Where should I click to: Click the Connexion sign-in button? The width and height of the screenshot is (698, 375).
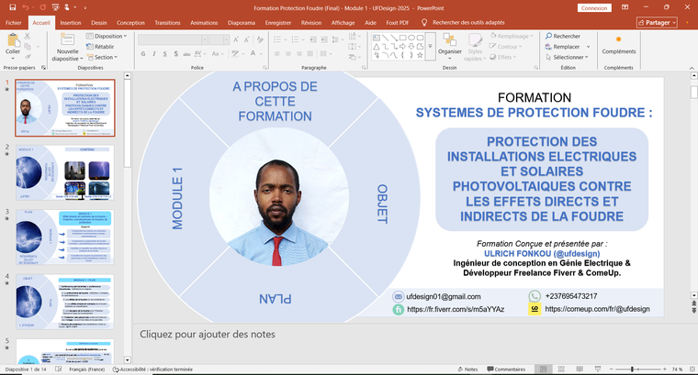[x=594, y=6]
